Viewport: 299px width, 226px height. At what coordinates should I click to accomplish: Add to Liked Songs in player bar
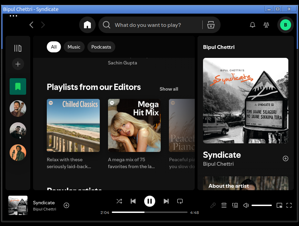66,205
